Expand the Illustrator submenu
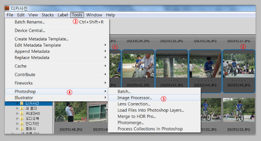The width and height of the screenshot is (261, 141). [56, 98]
